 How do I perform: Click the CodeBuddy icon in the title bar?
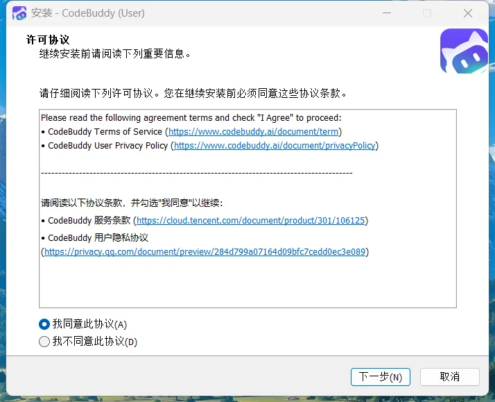tap(19, 13)
